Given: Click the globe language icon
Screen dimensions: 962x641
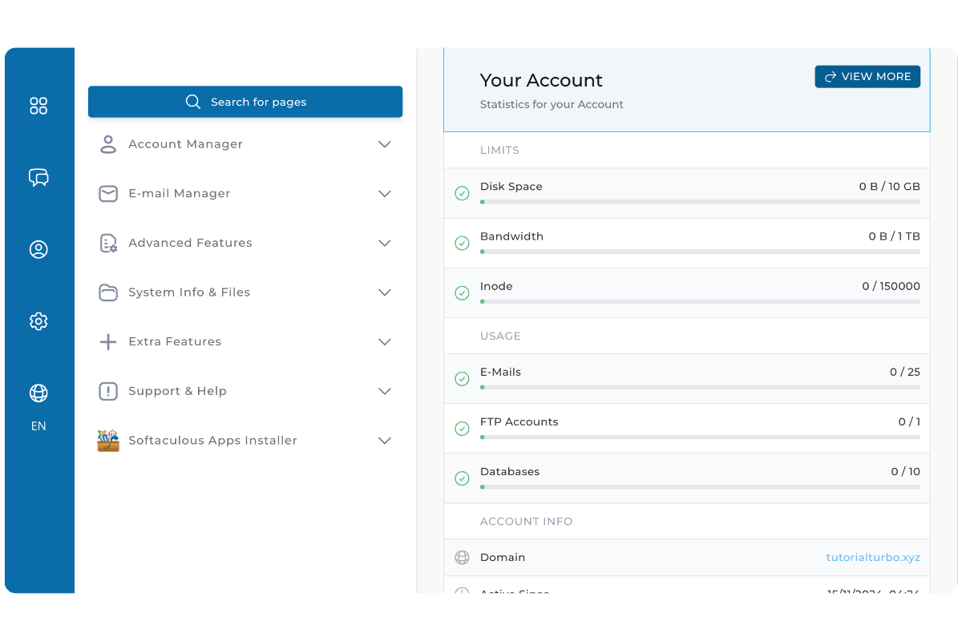Looking at the screenshot, I should pyautogui.click(x=38, y=393).
